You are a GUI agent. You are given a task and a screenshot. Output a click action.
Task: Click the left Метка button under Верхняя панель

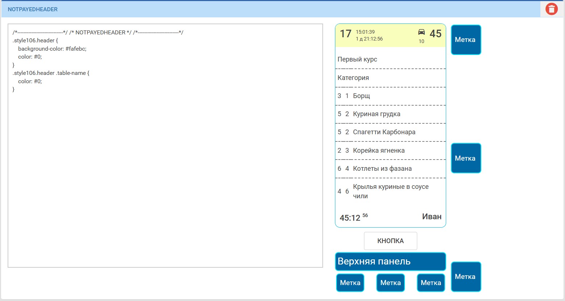tap(350, 283)
